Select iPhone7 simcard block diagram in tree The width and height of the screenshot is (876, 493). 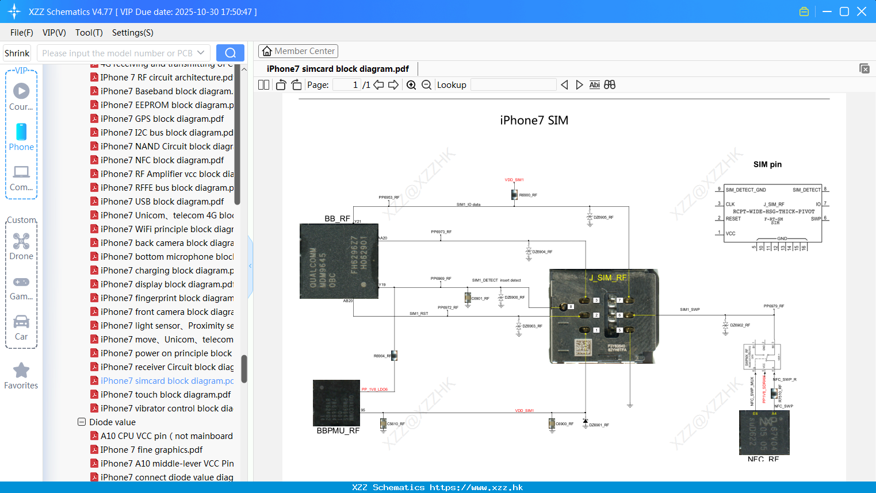click(x=162, y=381)
